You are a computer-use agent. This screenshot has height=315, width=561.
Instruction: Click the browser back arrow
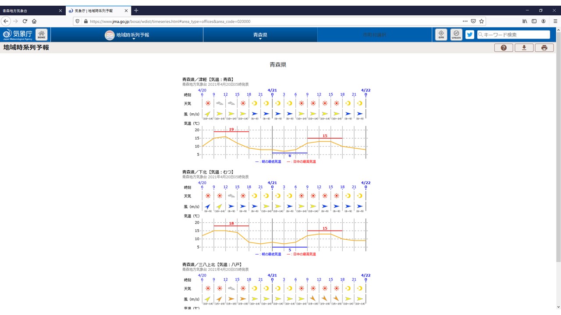(x=6, y=21)
